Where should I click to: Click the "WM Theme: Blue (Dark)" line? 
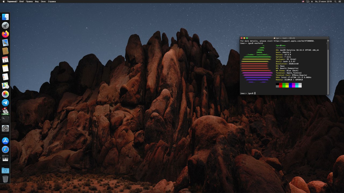coord(287,70)
